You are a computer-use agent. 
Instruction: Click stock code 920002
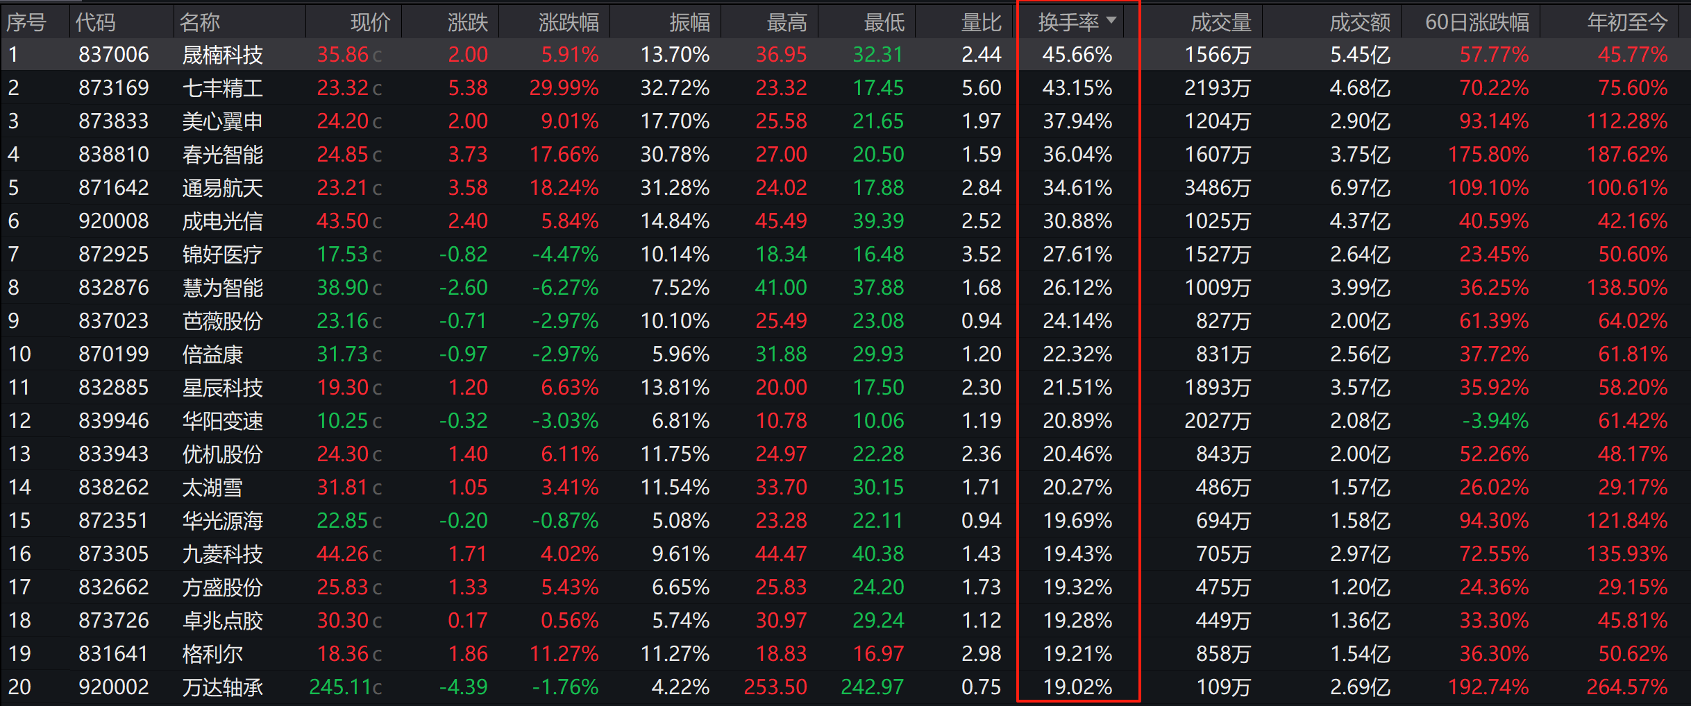point(114,687)
